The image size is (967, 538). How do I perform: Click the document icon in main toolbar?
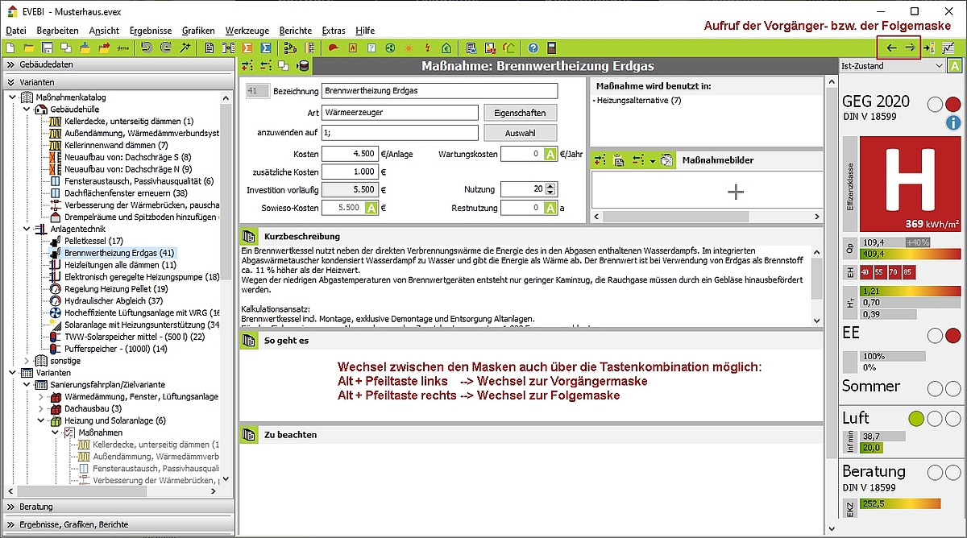coord(210,48)
